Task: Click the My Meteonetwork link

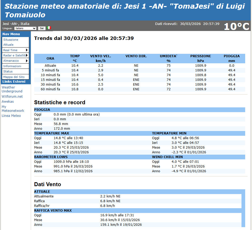Action: pyautogui.click(x=13, y=109)
